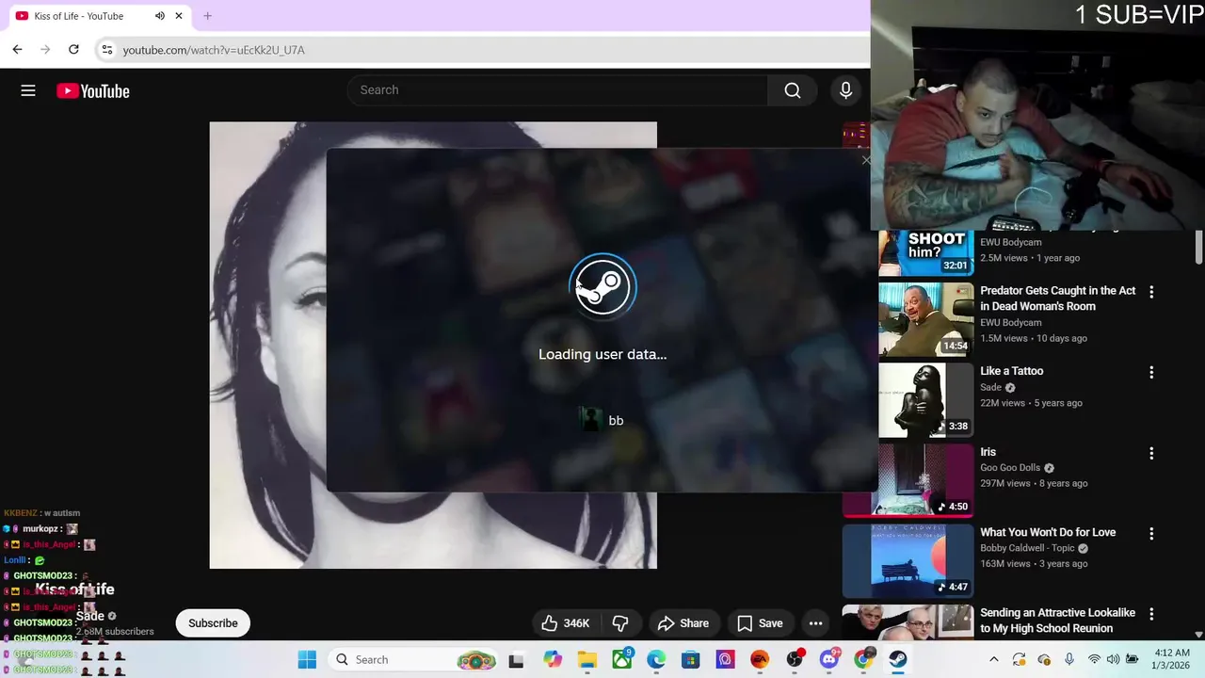Mute the tab via speaker icon

[x=160, y=16]
